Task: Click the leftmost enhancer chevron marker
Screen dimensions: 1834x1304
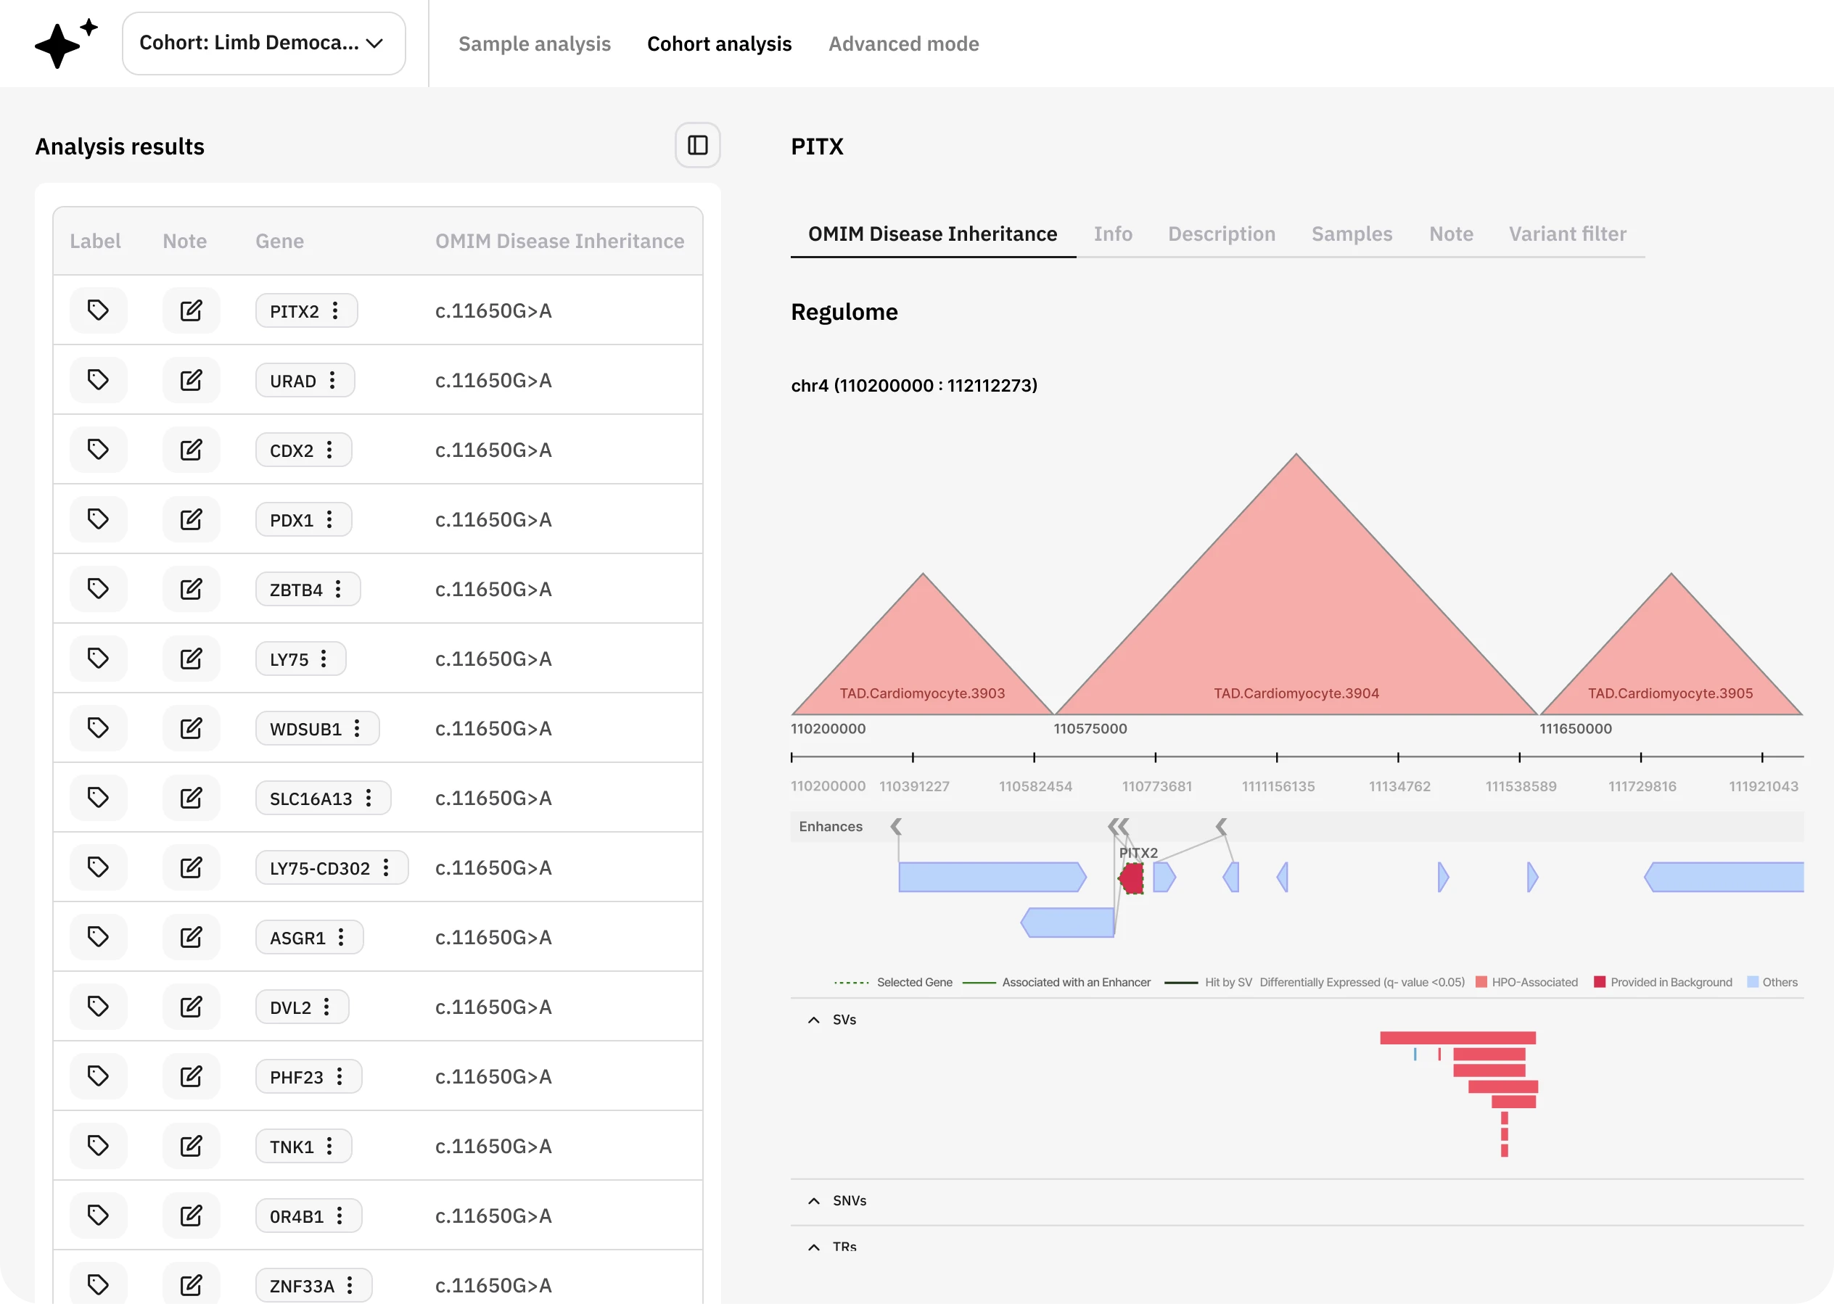Action: [x=896, y=826]
